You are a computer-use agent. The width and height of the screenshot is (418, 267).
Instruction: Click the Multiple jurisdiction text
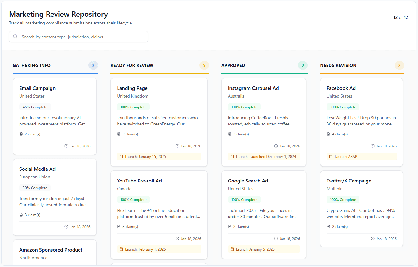pos(335,189)
